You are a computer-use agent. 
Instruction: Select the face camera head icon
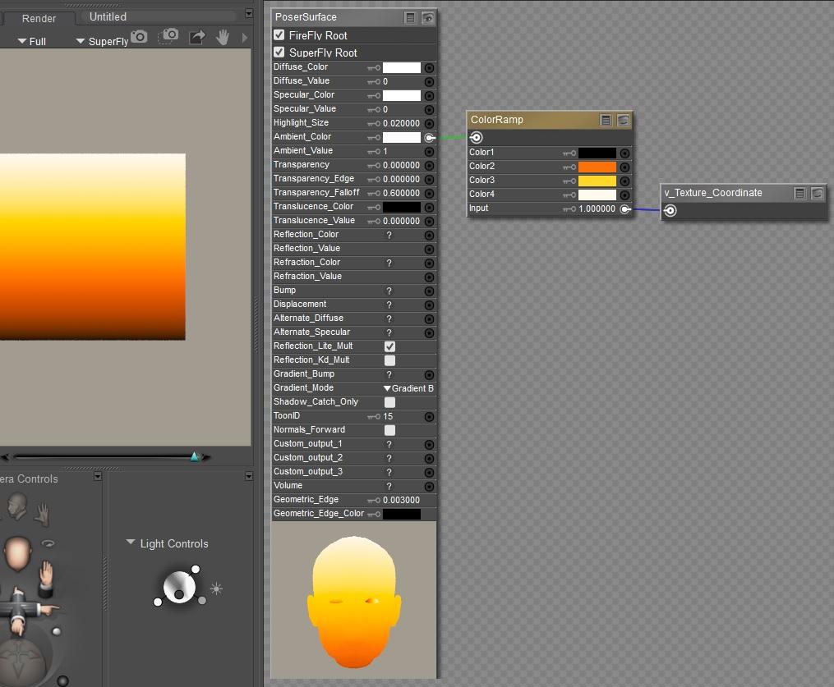click(17, 506)
